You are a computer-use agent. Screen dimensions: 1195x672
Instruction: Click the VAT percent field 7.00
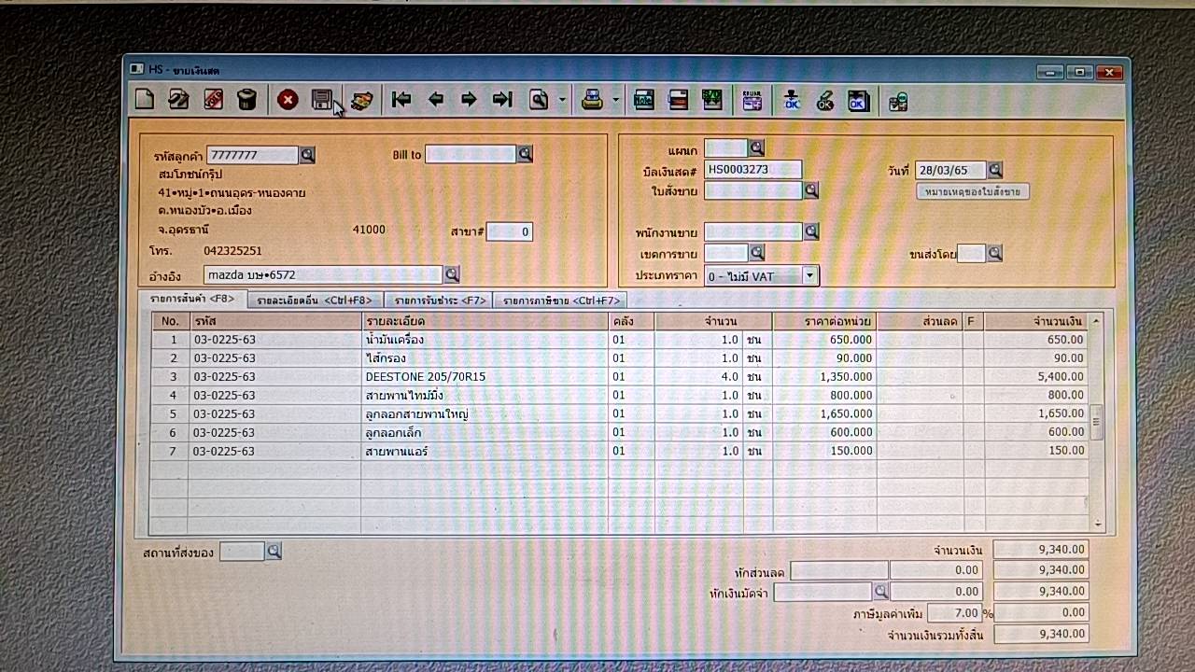953,612
